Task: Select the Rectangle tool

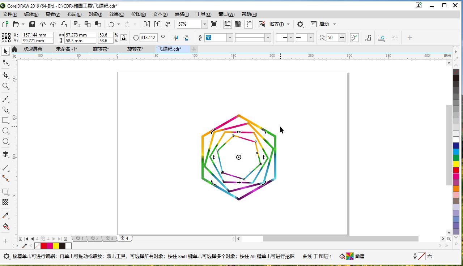Action: [x=5, y=120]
